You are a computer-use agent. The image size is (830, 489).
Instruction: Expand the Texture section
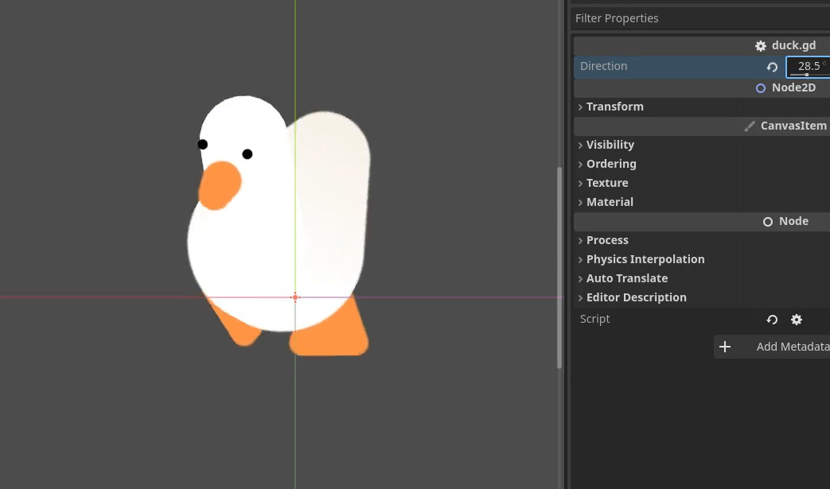pyautogui.click(x=606, y=183)
